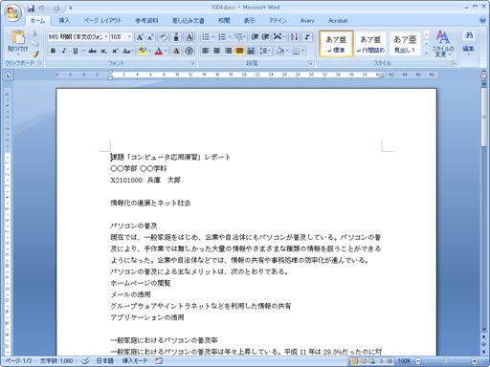Shrink font size with smaller A
The width and height of the screenshot is (490, 367).
(150, 37)
